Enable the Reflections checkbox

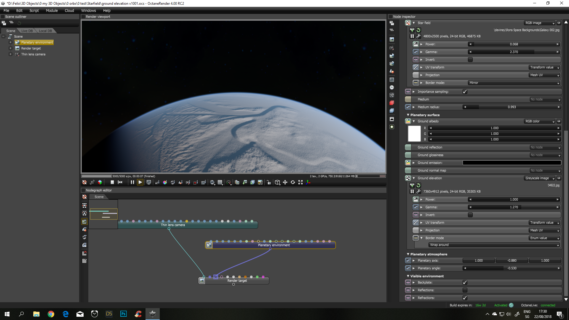tap(465, 290)
